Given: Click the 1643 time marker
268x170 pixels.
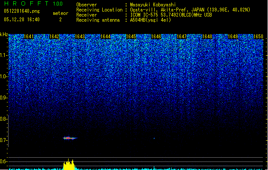Looking at the screenshot, I should (x=80, y=37).
